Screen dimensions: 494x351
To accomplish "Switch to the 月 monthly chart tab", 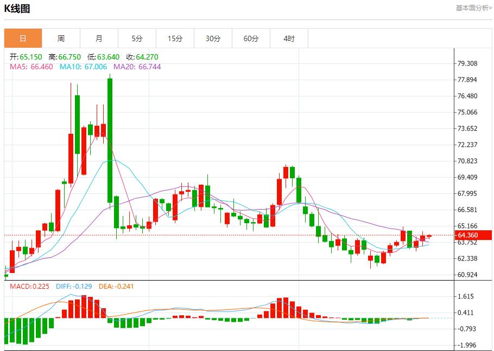I will click(x=99, y=38).
